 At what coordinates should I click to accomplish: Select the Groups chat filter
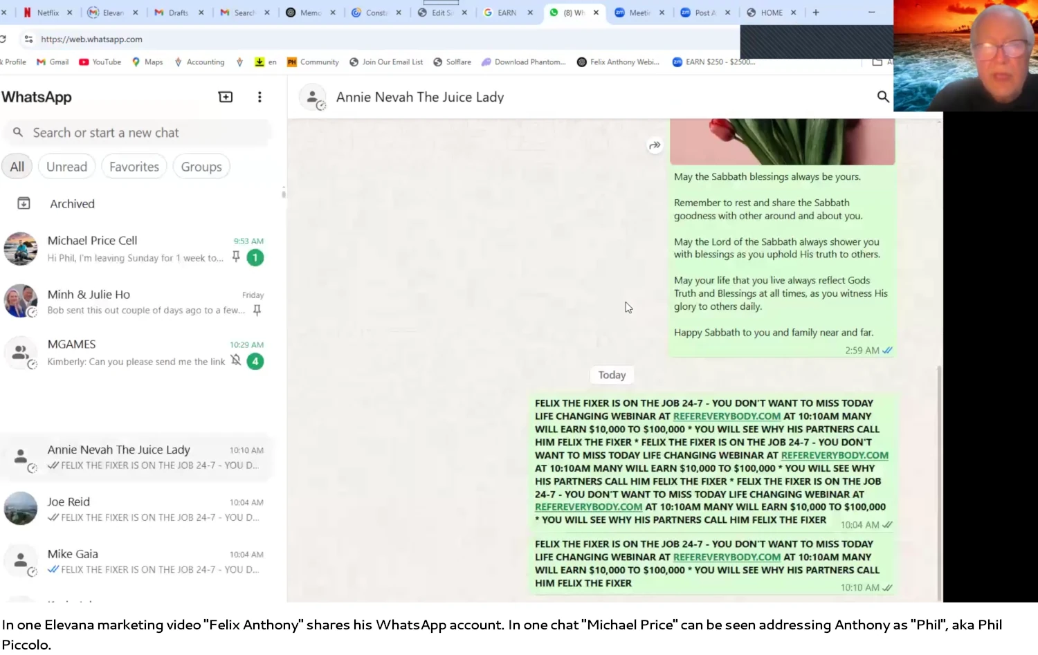pyautogui.click(x=201, y=167)
